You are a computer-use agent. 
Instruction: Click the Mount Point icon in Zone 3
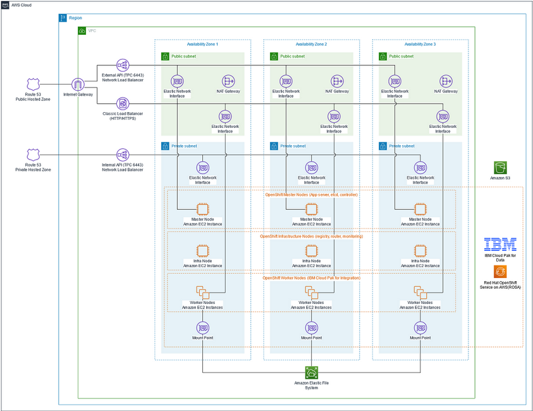click(420, 328)
